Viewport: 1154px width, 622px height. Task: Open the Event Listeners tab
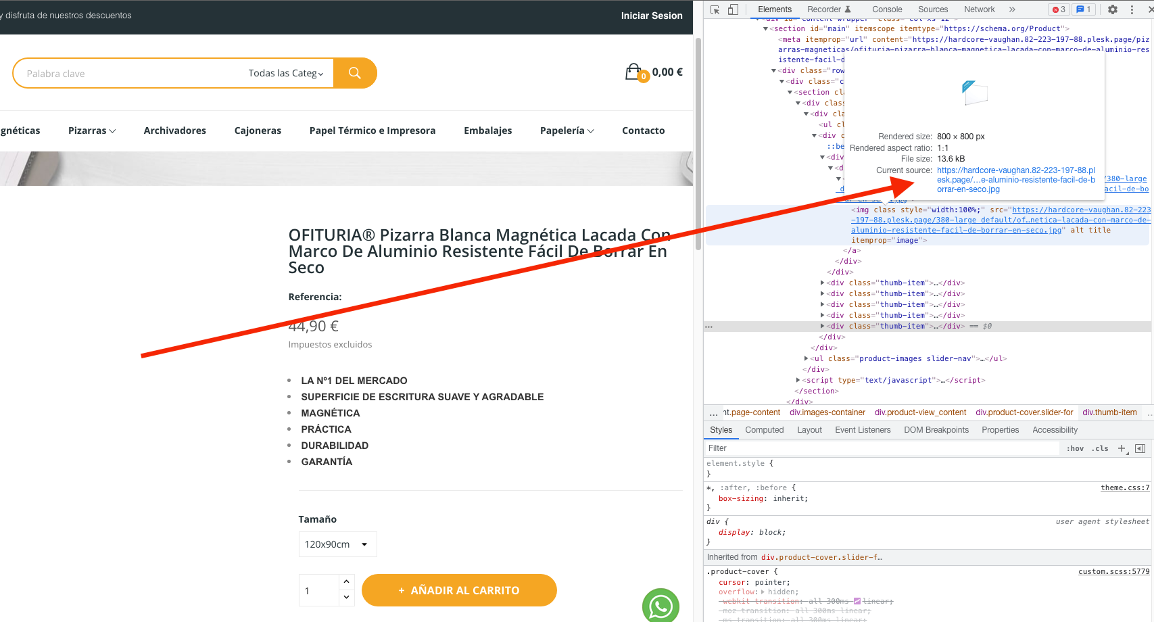pyautogui.click(x=863, y=430)
